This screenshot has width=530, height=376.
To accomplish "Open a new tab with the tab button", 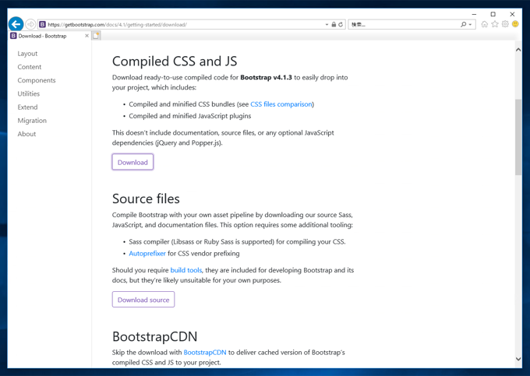I will pyautogui.click(x=96, y=36).
